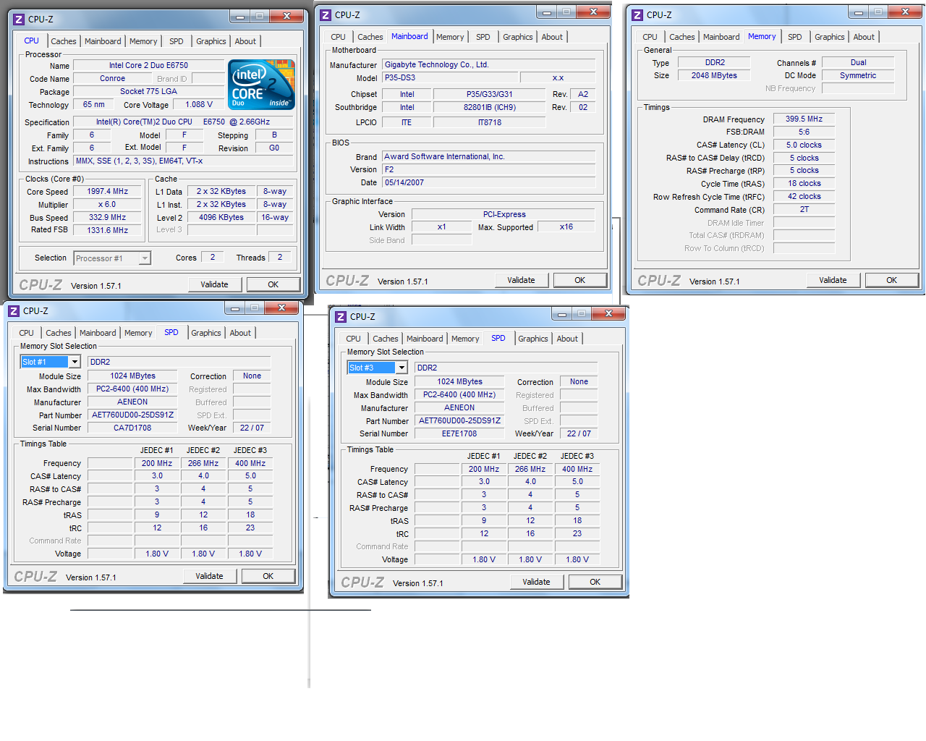
Task: Click Validate in the CPU window
Action: [x=215, y=284]
